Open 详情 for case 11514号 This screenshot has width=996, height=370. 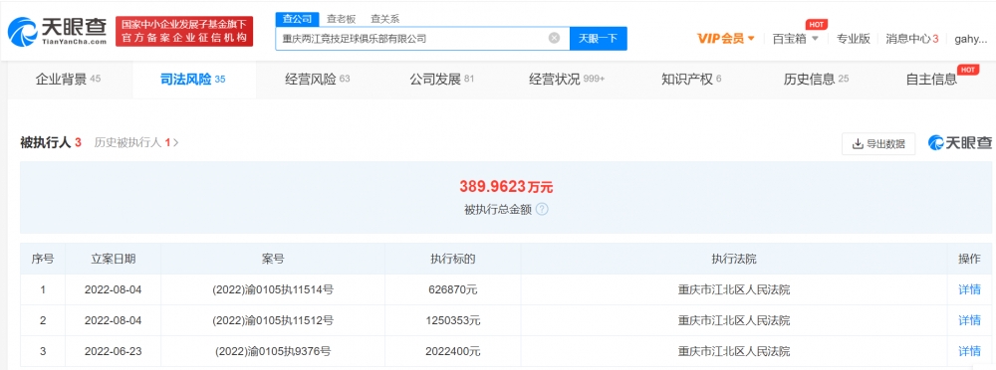tap(969, 289)
